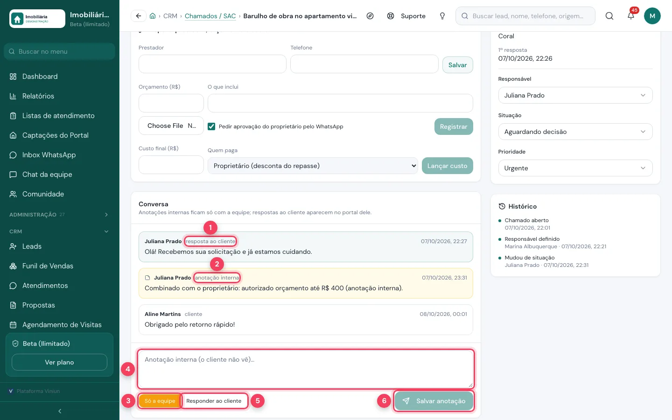Screen dimensions: 672x420
Task: Open Suporte help link
Action: pyautogui.click(x=406, y=16)
